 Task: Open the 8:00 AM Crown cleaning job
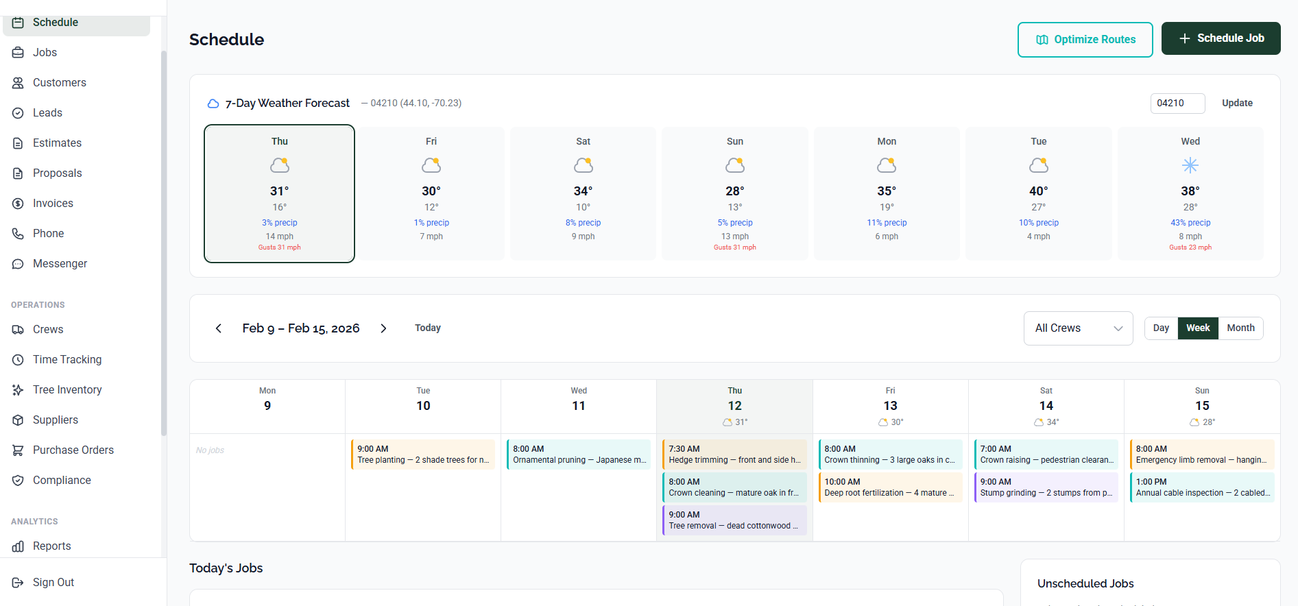click(x=734, y=487)
